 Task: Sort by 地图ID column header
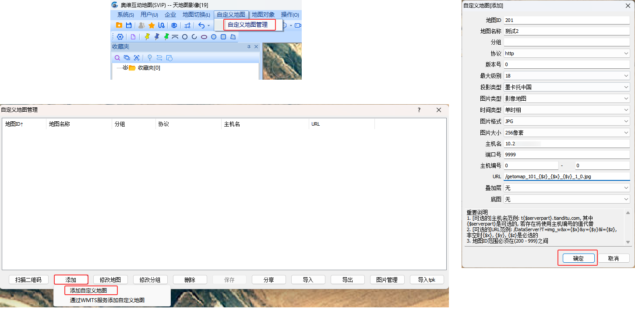24,124
